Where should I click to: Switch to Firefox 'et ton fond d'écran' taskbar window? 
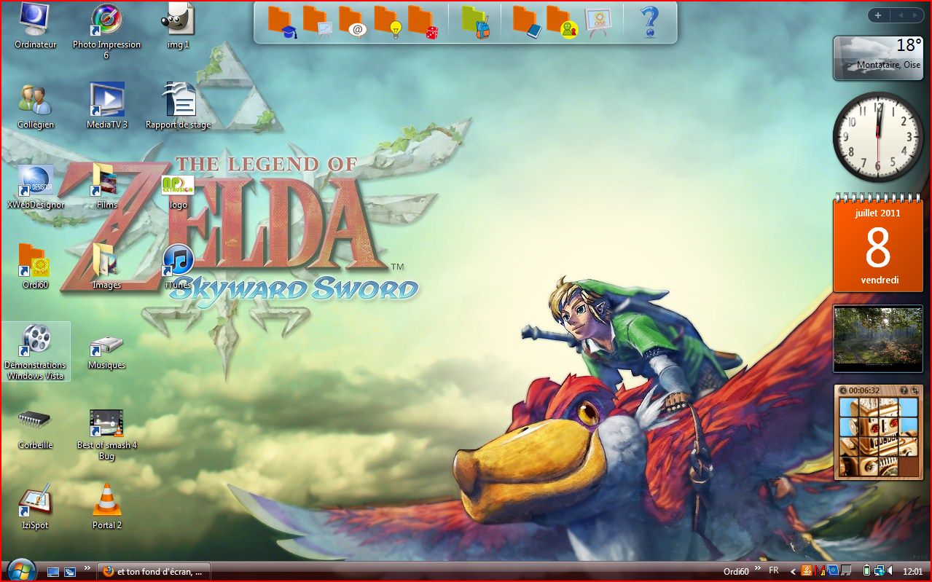(154, 572)
